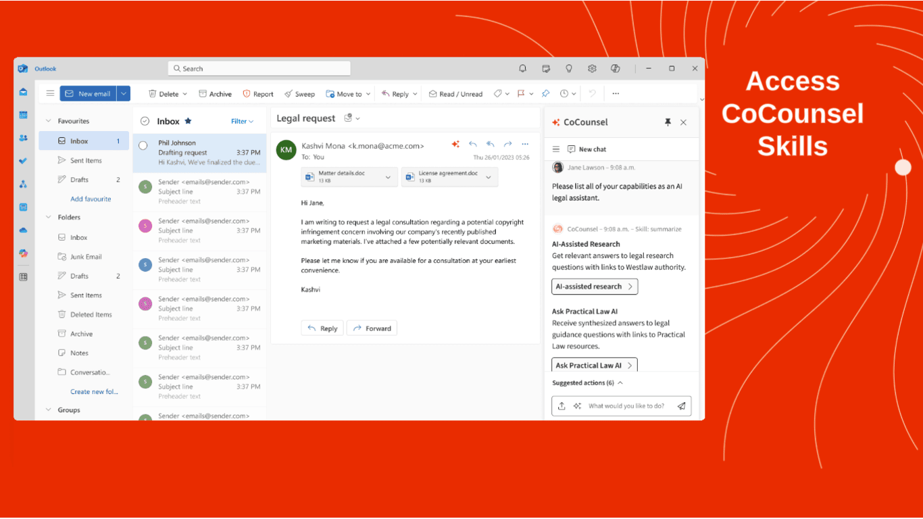Click the CoCounsel icon in title bar
Viewport: 923px width, 519px height.
tap(615, 68)
